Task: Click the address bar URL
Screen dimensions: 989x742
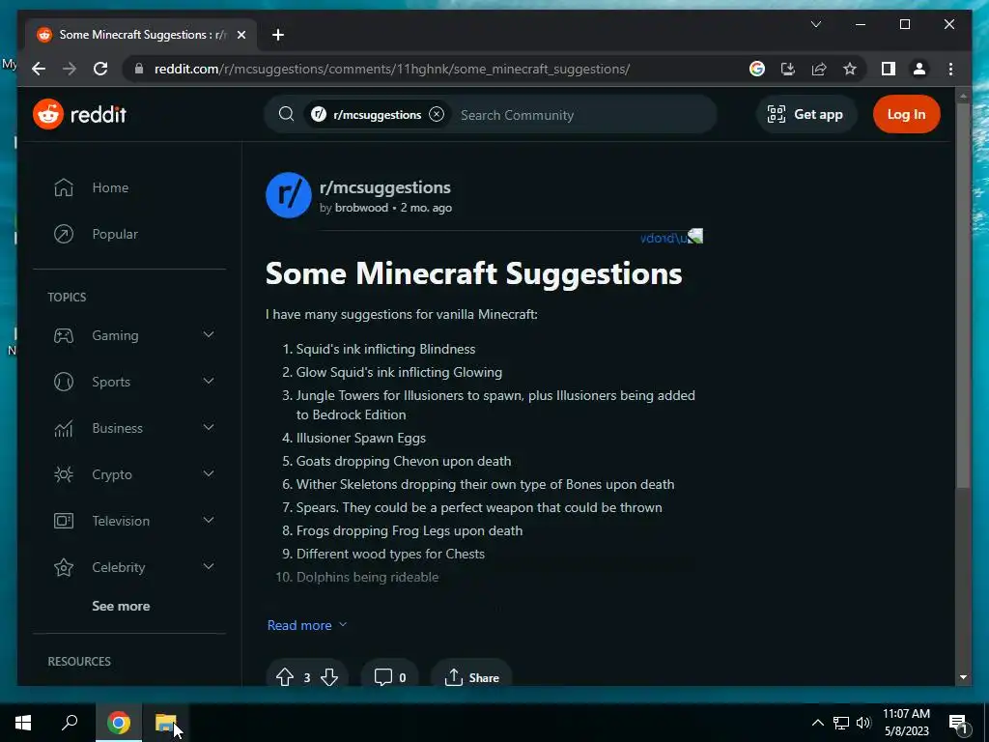Action: tap(392, 69)
